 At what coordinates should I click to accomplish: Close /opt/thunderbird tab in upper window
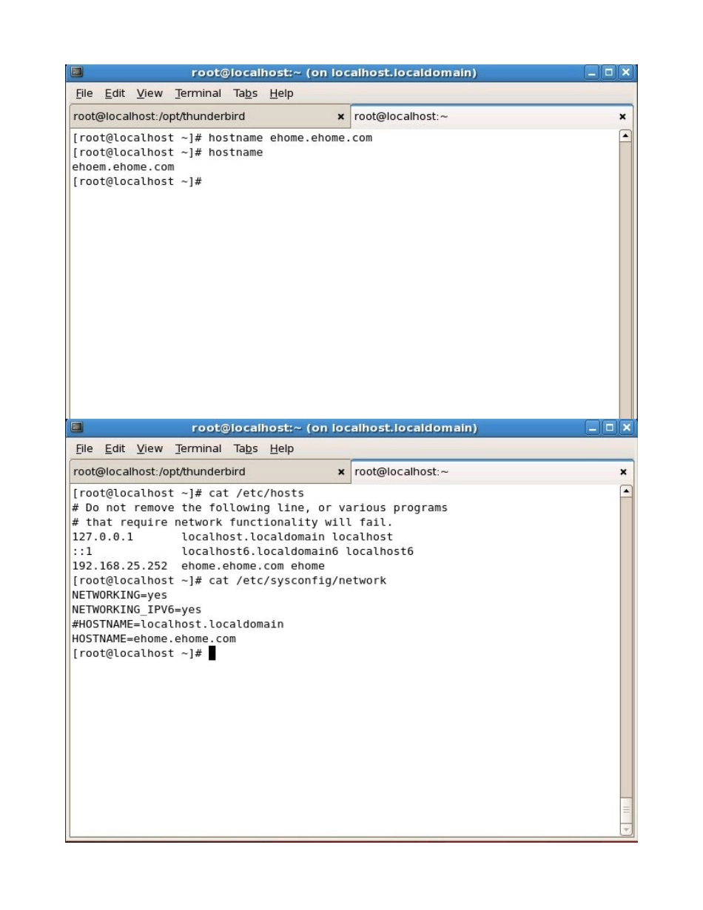tap(340, 117)
